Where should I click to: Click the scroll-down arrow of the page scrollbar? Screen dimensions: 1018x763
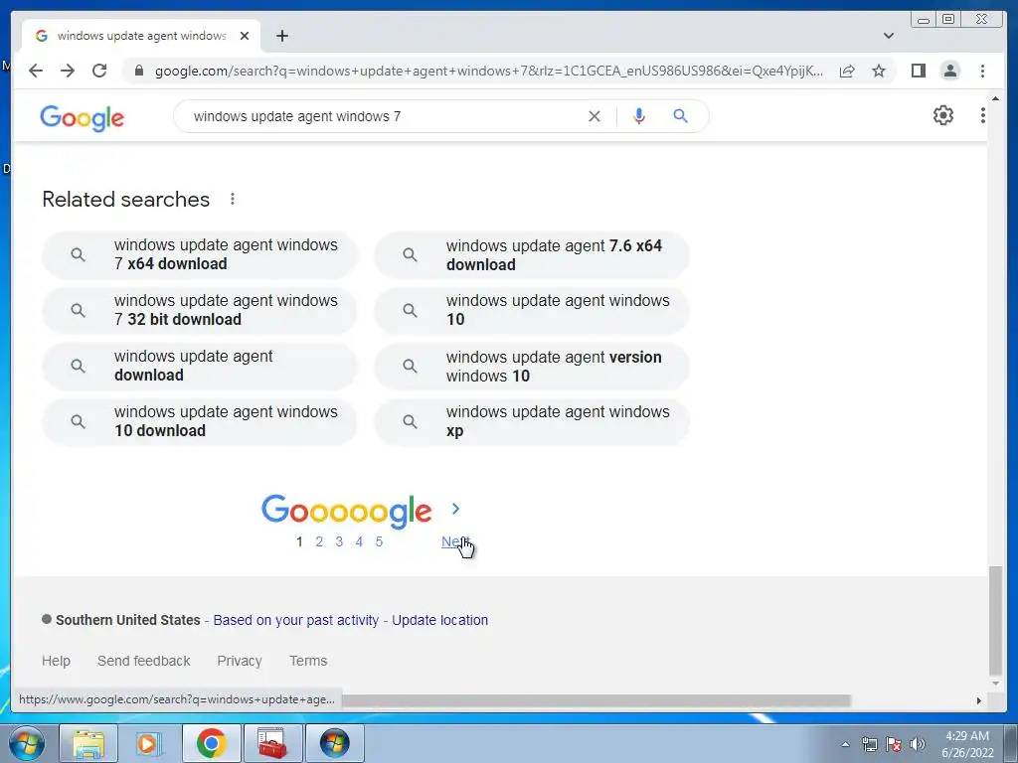(x=995, y=684)
